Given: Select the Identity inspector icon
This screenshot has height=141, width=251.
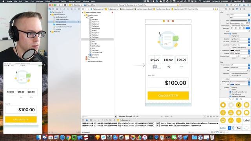Looking at the screenshot, I should point(233,9).
